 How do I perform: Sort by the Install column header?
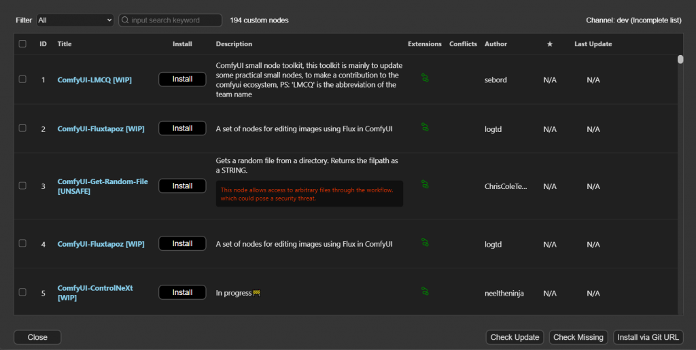point(182,44)
